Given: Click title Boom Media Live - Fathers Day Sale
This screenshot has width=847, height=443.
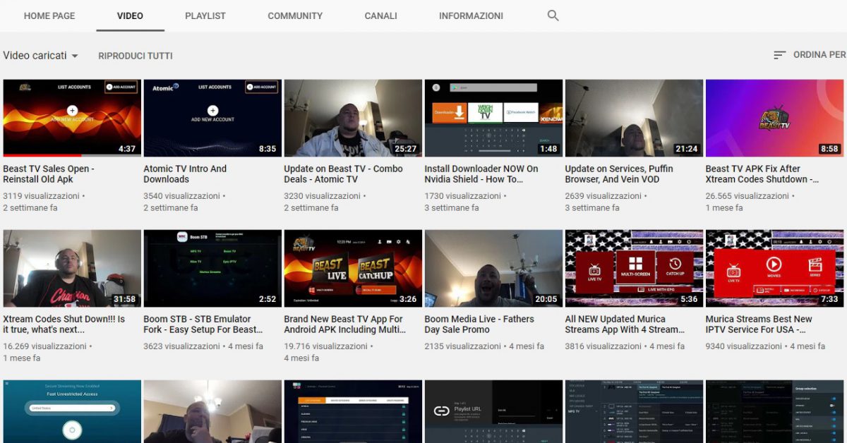Looking at the screenshot, I should (479, 324).
